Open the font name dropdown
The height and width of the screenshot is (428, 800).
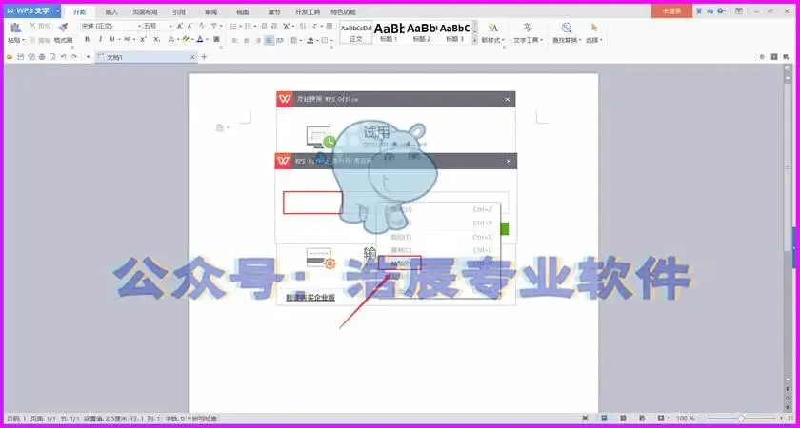139,26
